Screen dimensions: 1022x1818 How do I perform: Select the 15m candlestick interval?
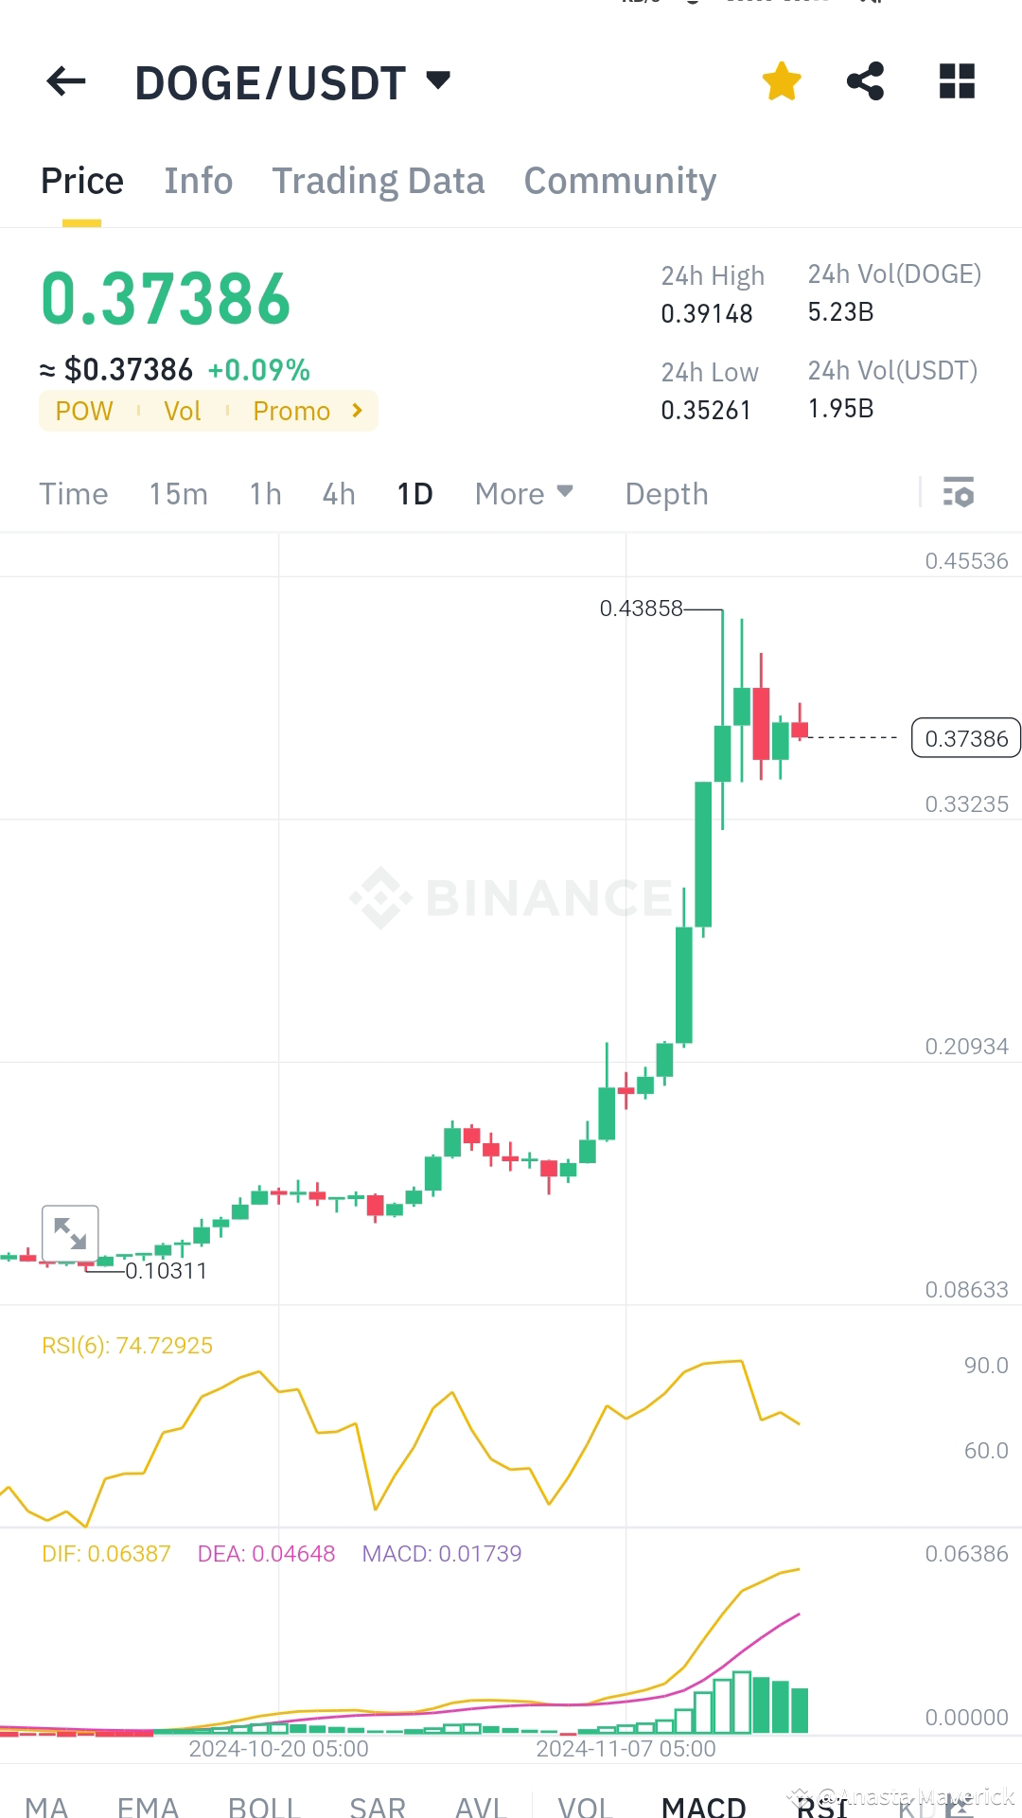[178, 493]
